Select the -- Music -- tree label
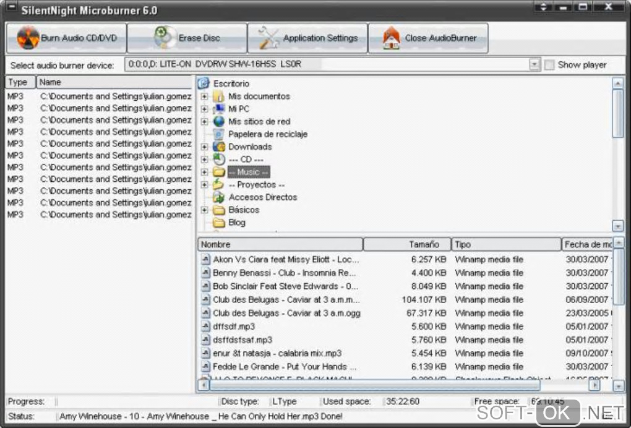 pyautogui.click(x=249, y=172)
